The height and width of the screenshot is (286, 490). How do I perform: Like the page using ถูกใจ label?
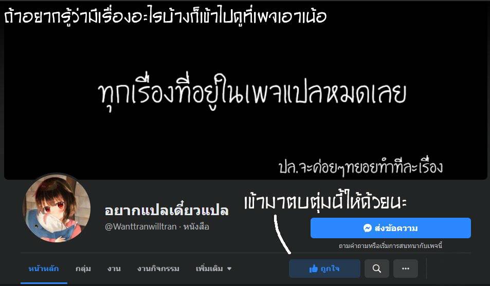pos(330,269)
